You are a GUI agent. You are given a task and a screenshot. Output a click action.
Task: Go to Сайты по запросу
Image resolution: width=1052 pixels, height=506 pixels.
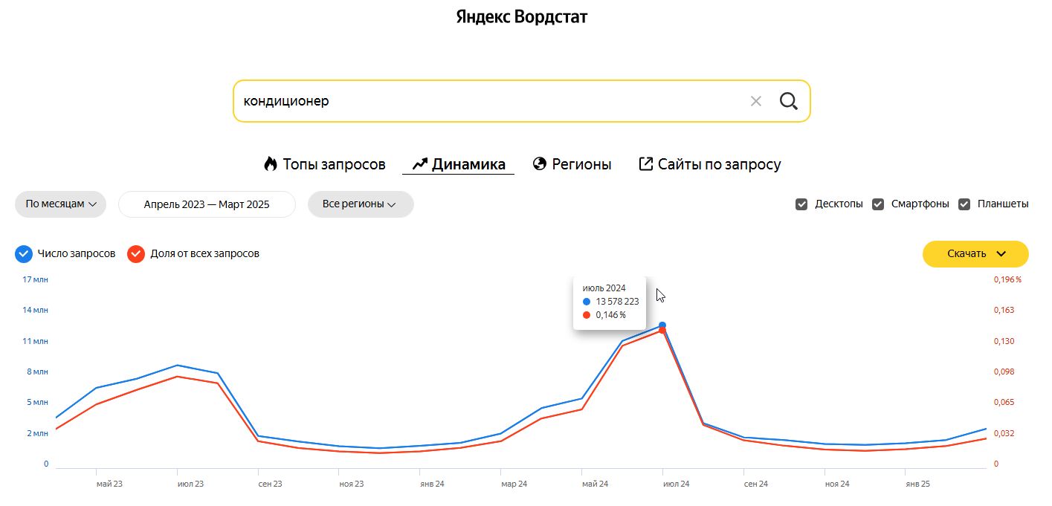(x=719, y=164)
